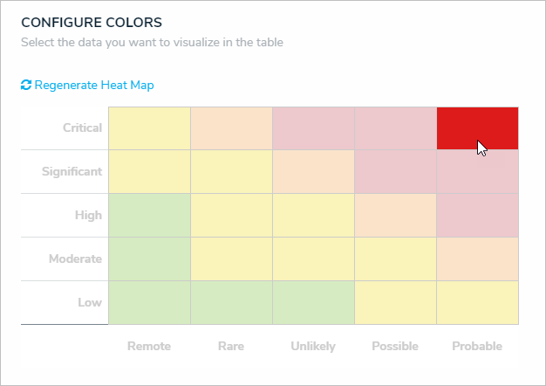Viewport: 546px width, 386px height.
Task: Select the red Critical/Probable cell
Action: [477, 128]
